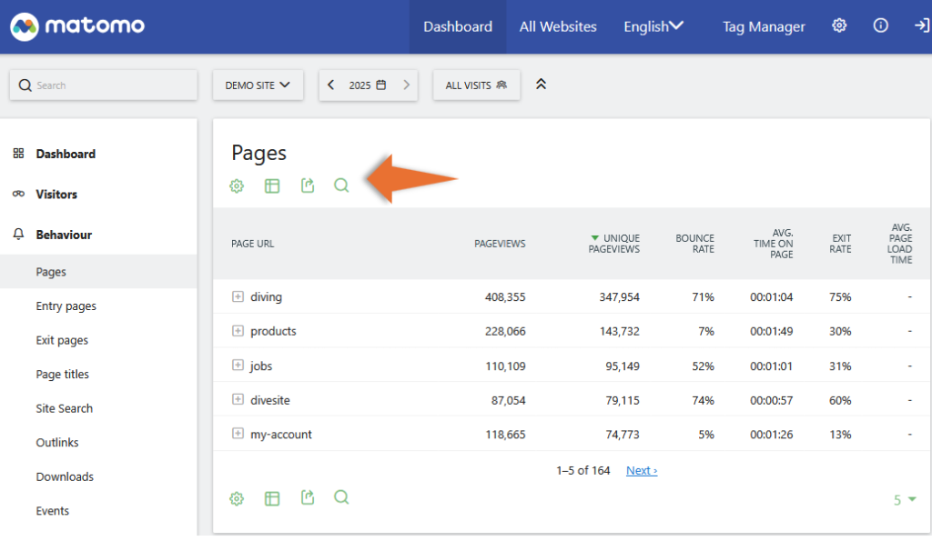
Task: Open the rows-per-page limit dropdown showing 5
Action: pyautogui.click(x=904, y=500)
